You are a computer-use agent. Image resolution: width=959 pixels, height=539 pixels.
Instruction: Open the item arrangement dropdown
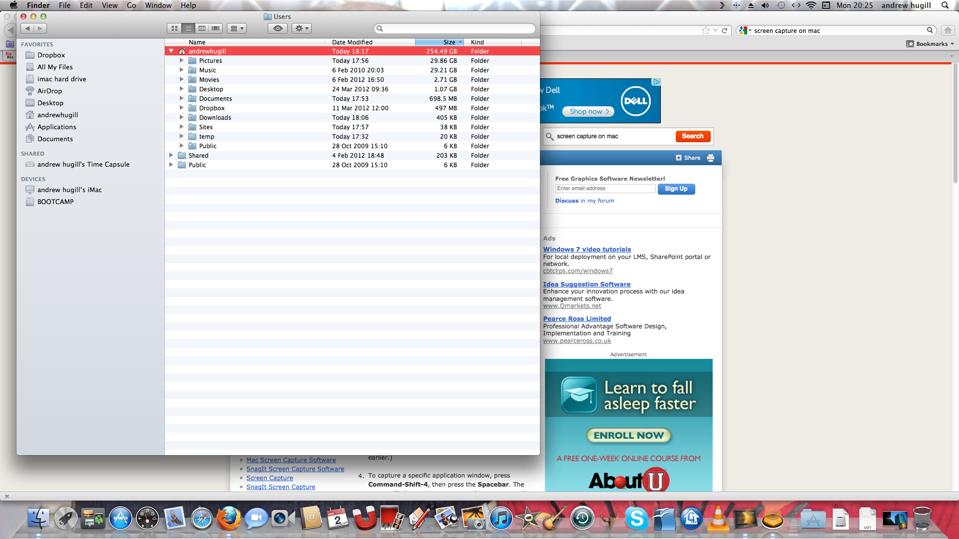click(x=237, y=28)
